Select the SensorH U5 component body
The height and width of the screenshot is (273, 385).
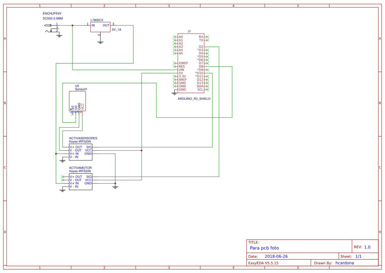tap(77, 100)
